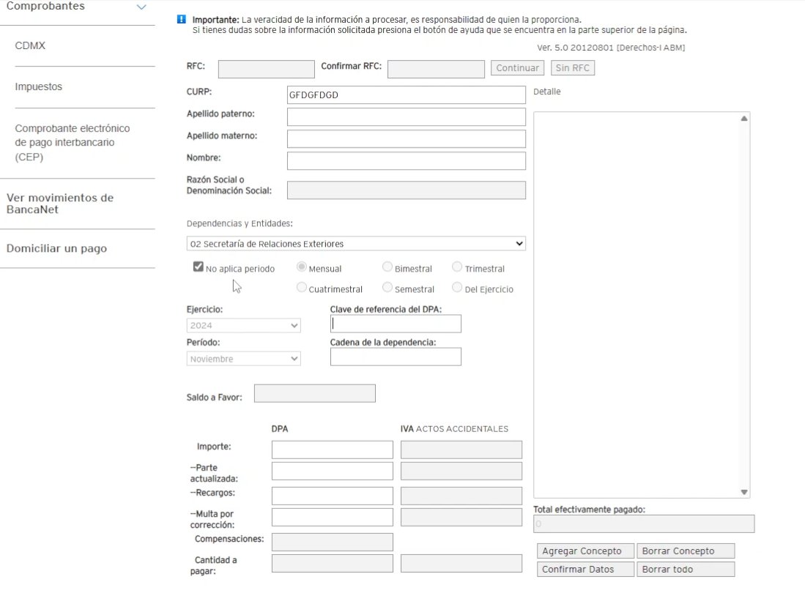Open the Ejercicio 2024 dropdown
Viewport: 805px width, 596px height.
pyautogui.click(x=243, y=326)
